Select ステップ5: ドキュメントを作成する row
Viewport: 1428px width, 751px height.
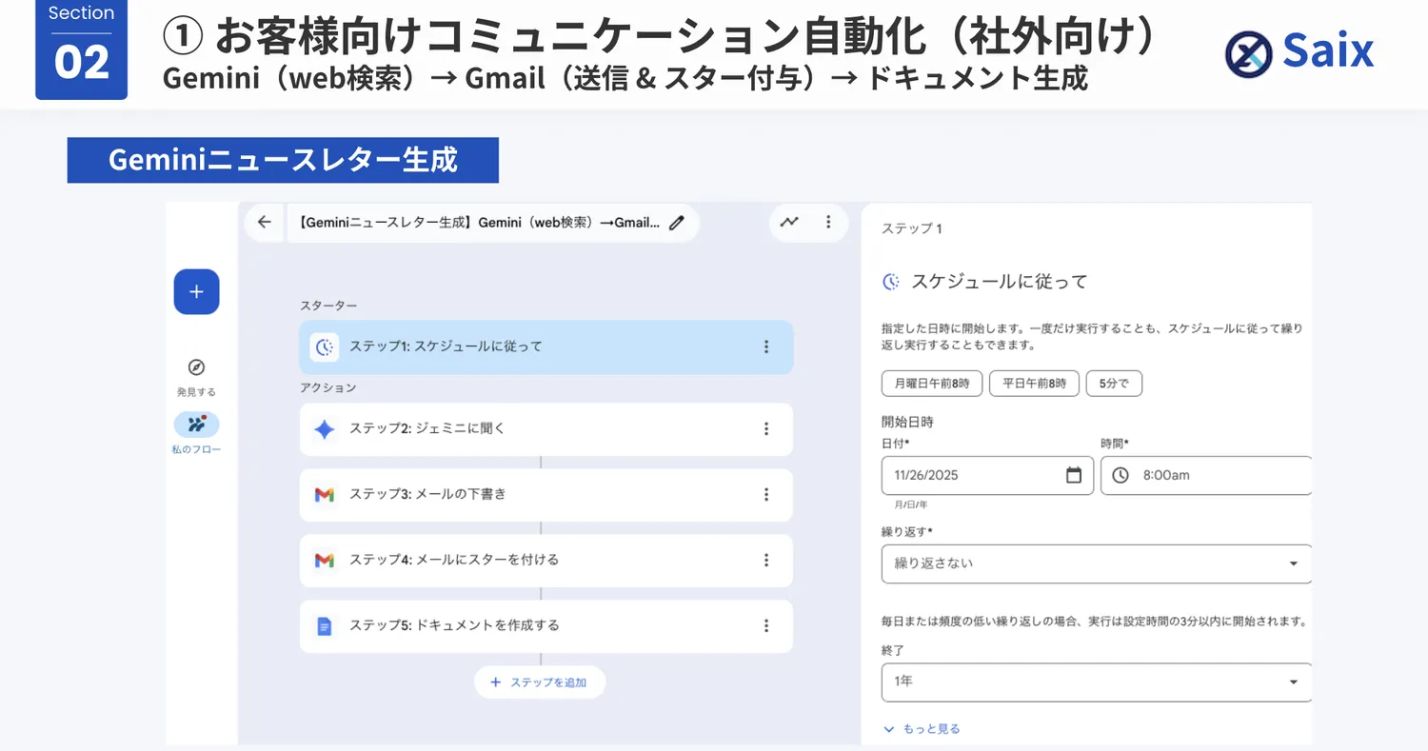coord(545,626)
